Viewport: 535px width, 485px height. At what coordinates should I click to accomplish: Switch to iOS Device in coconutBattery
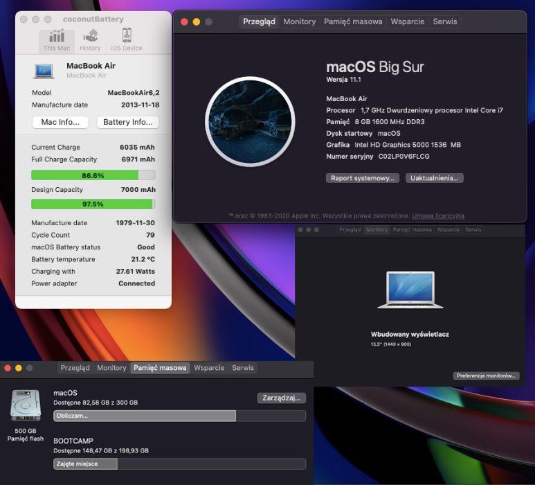point(126,40)
